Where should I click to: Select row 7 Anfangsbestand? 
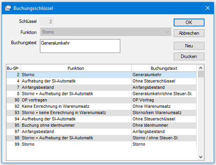click(102, 87)
